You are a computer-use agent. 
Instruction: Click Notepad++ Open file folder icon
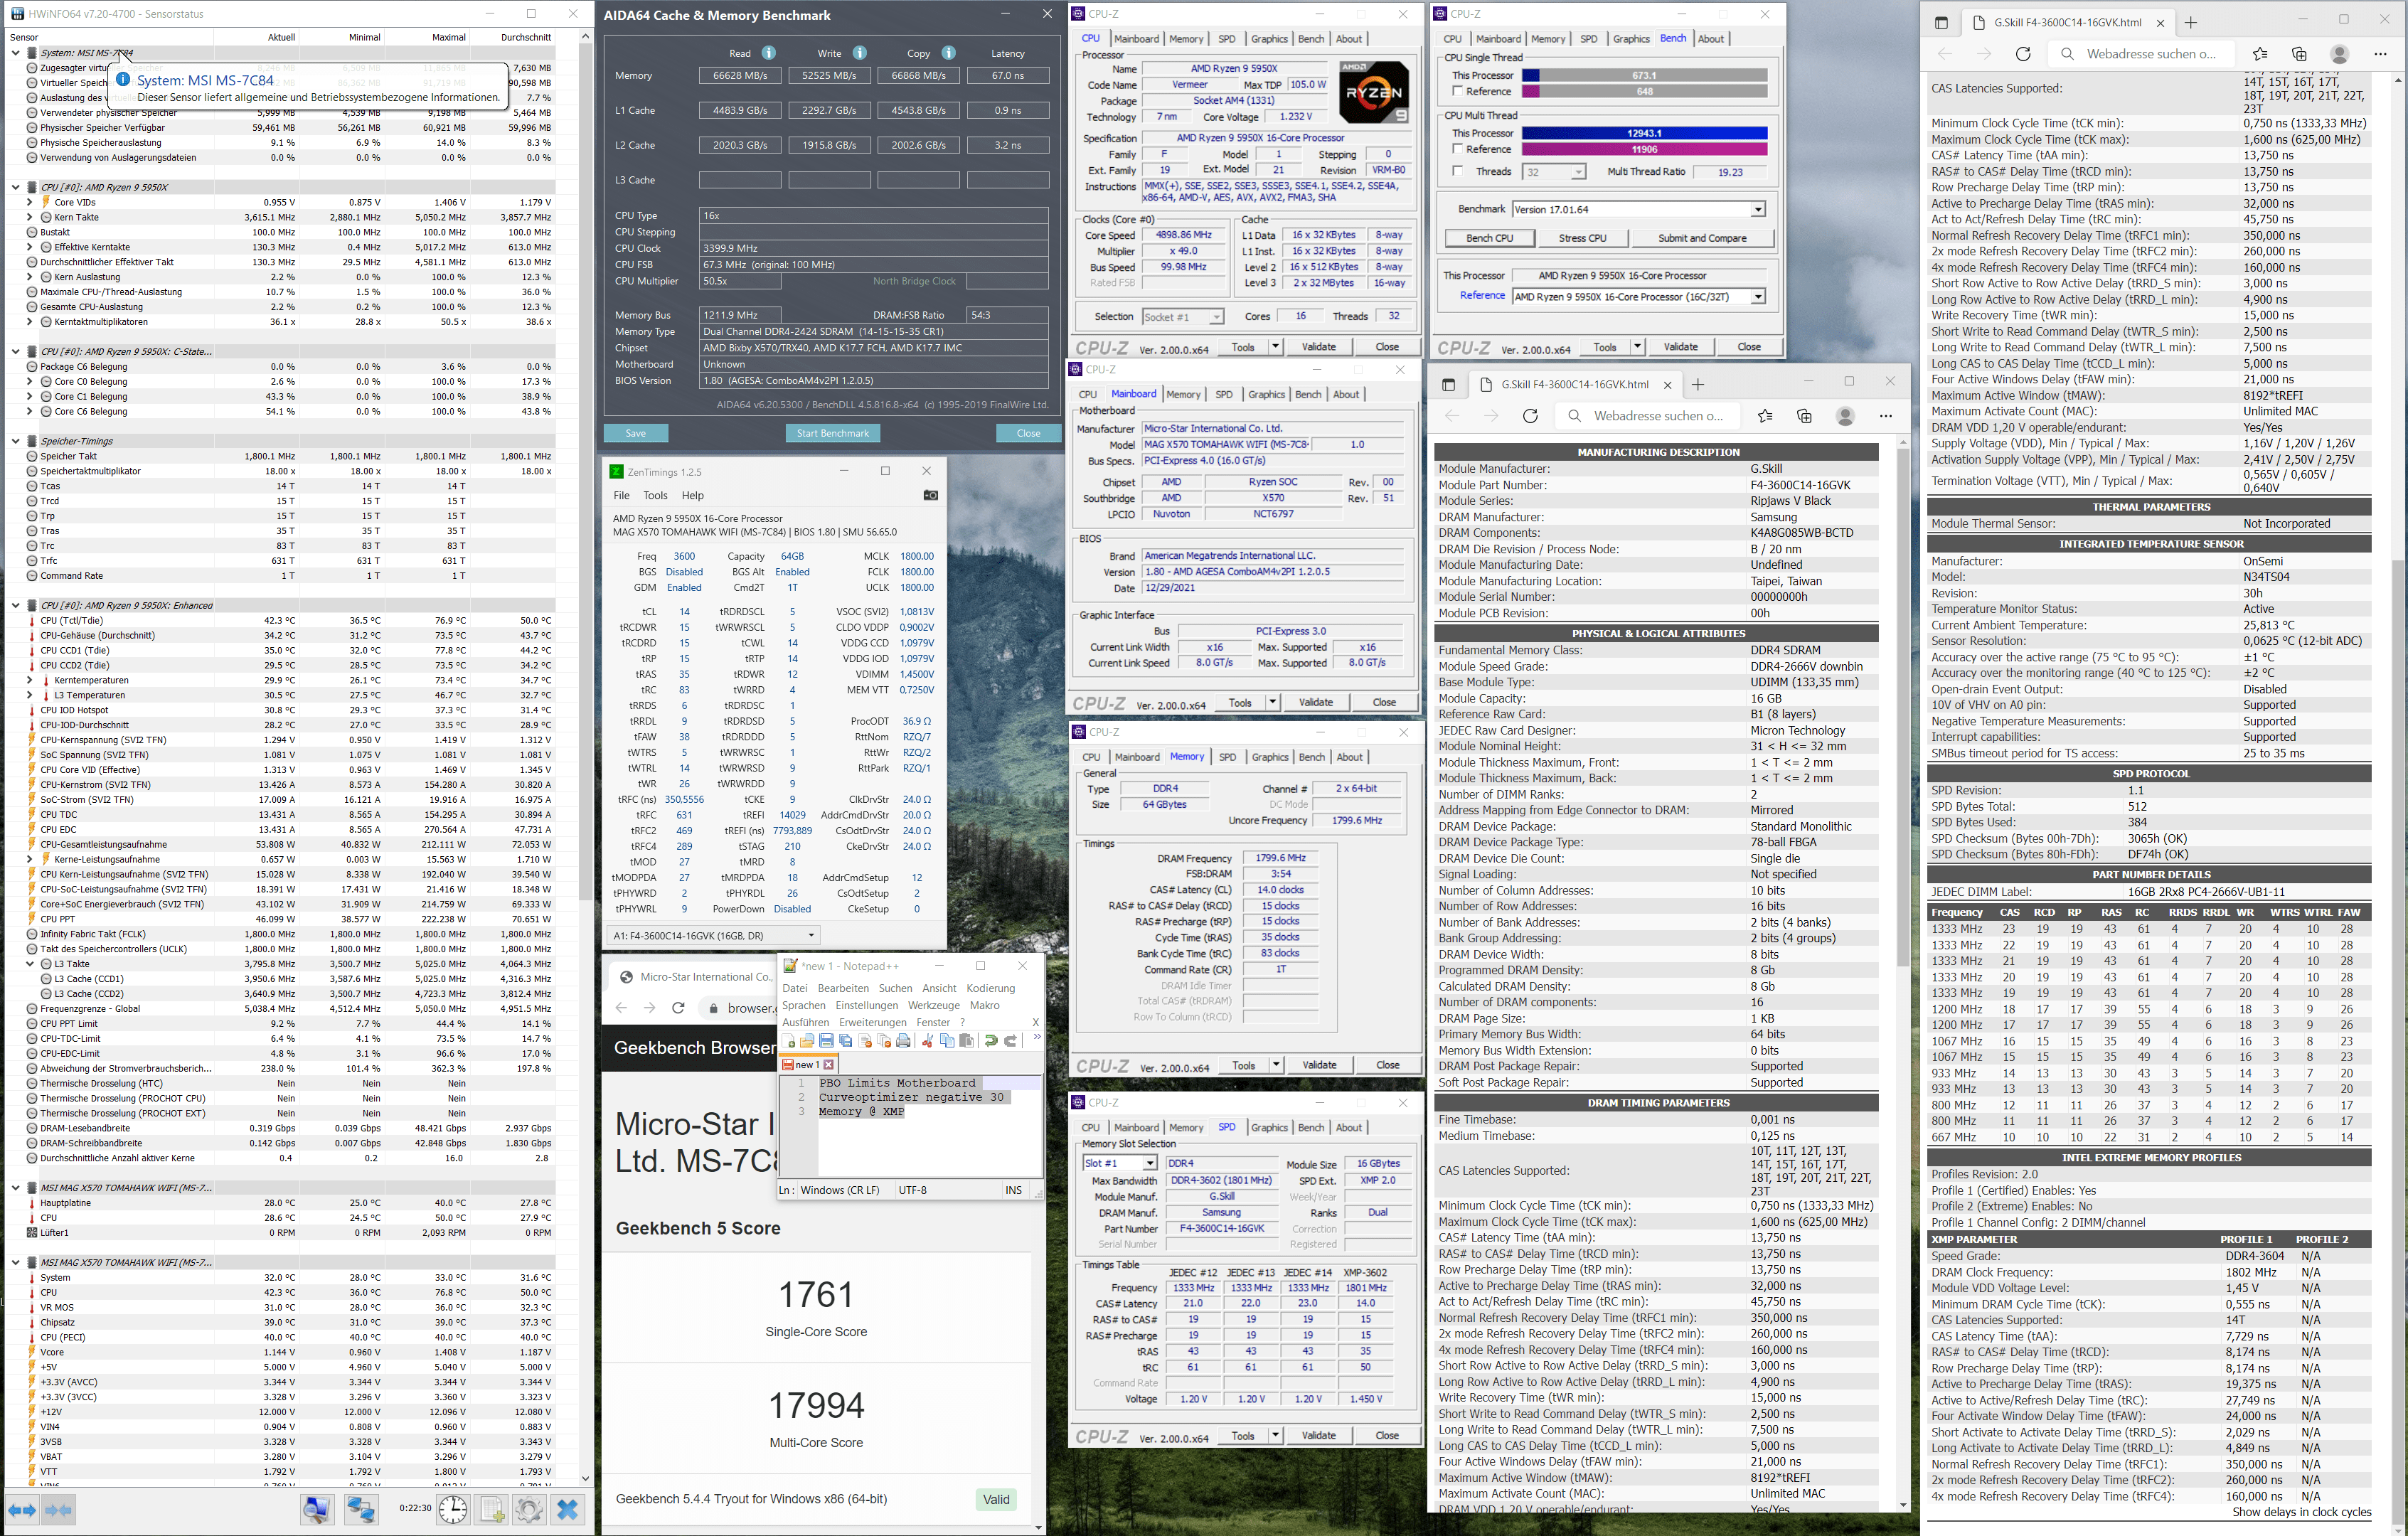[807, 1041]
